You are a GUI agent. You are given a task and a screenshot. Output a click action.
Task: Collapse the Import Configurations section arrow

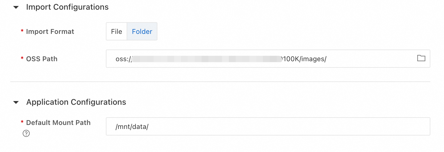[x=16, y=7]
